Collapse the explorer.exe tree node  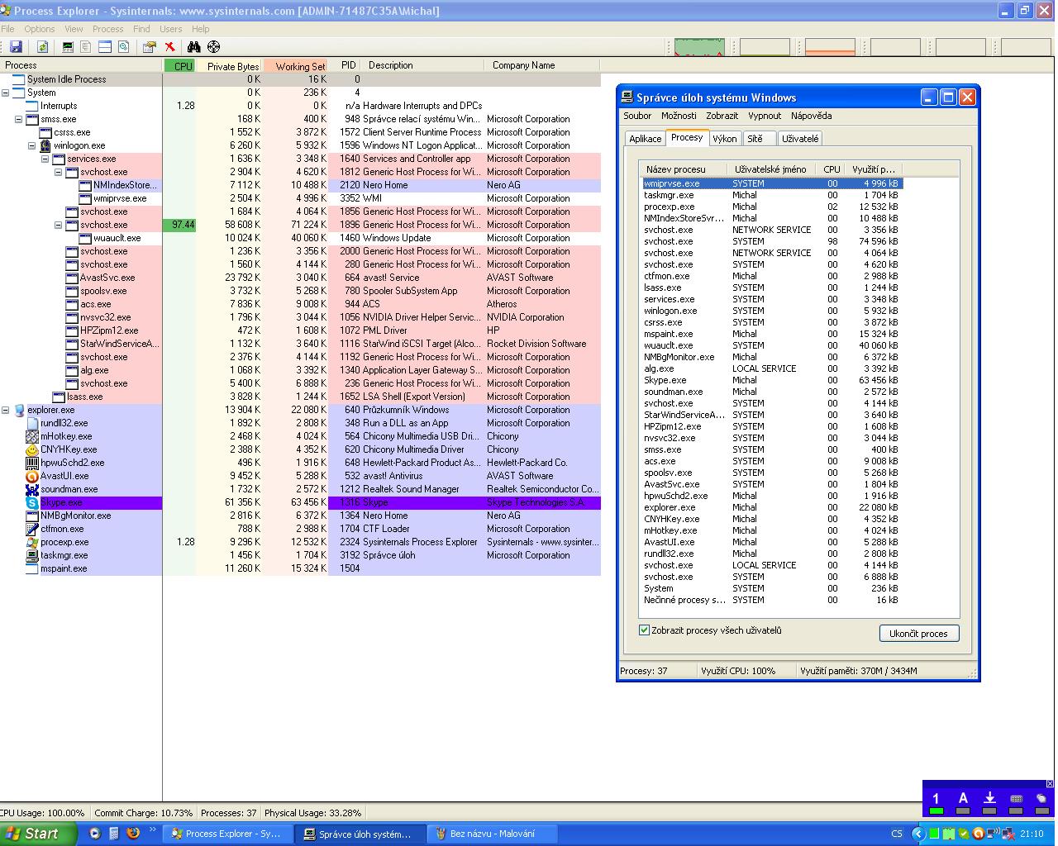6,410
